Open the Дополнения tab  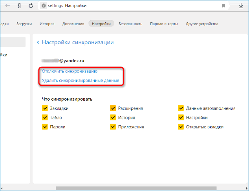(73, 24)
